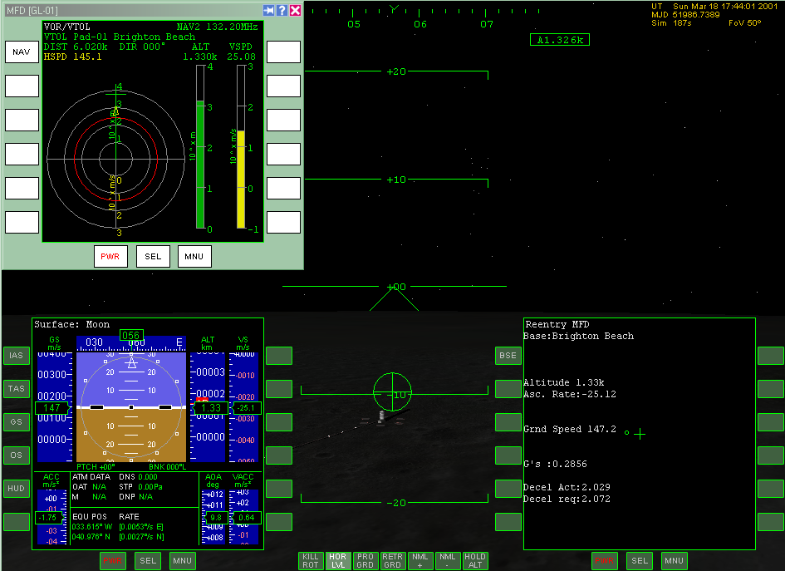The width and height of the screenshot is (785, 571).
Task: Click the ground speed 147 tape readout
Action: click(52, 408)
